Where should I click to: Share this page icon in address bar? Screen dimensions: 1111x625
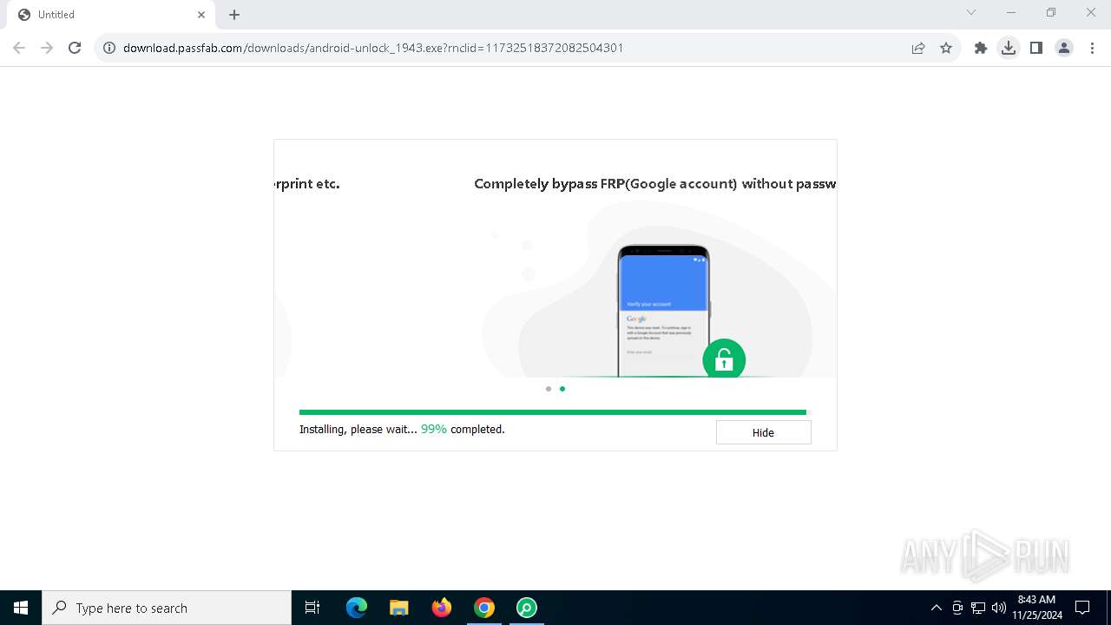click(918, 48)
